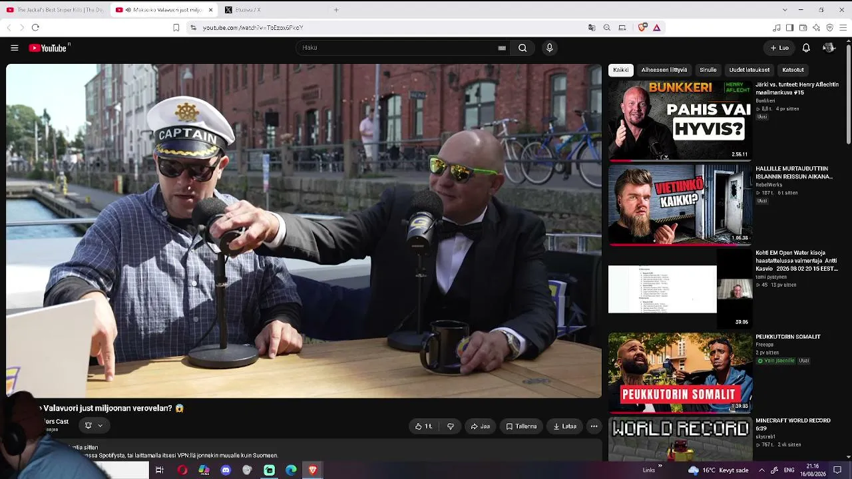Start voice search with the microphone

[x=549, y=48]
